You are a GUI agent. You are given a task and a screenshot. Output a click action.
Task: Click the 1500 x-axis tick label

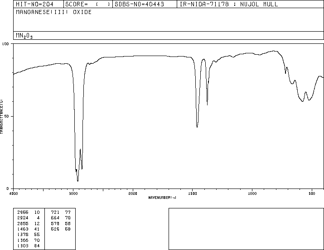point(193,193)
